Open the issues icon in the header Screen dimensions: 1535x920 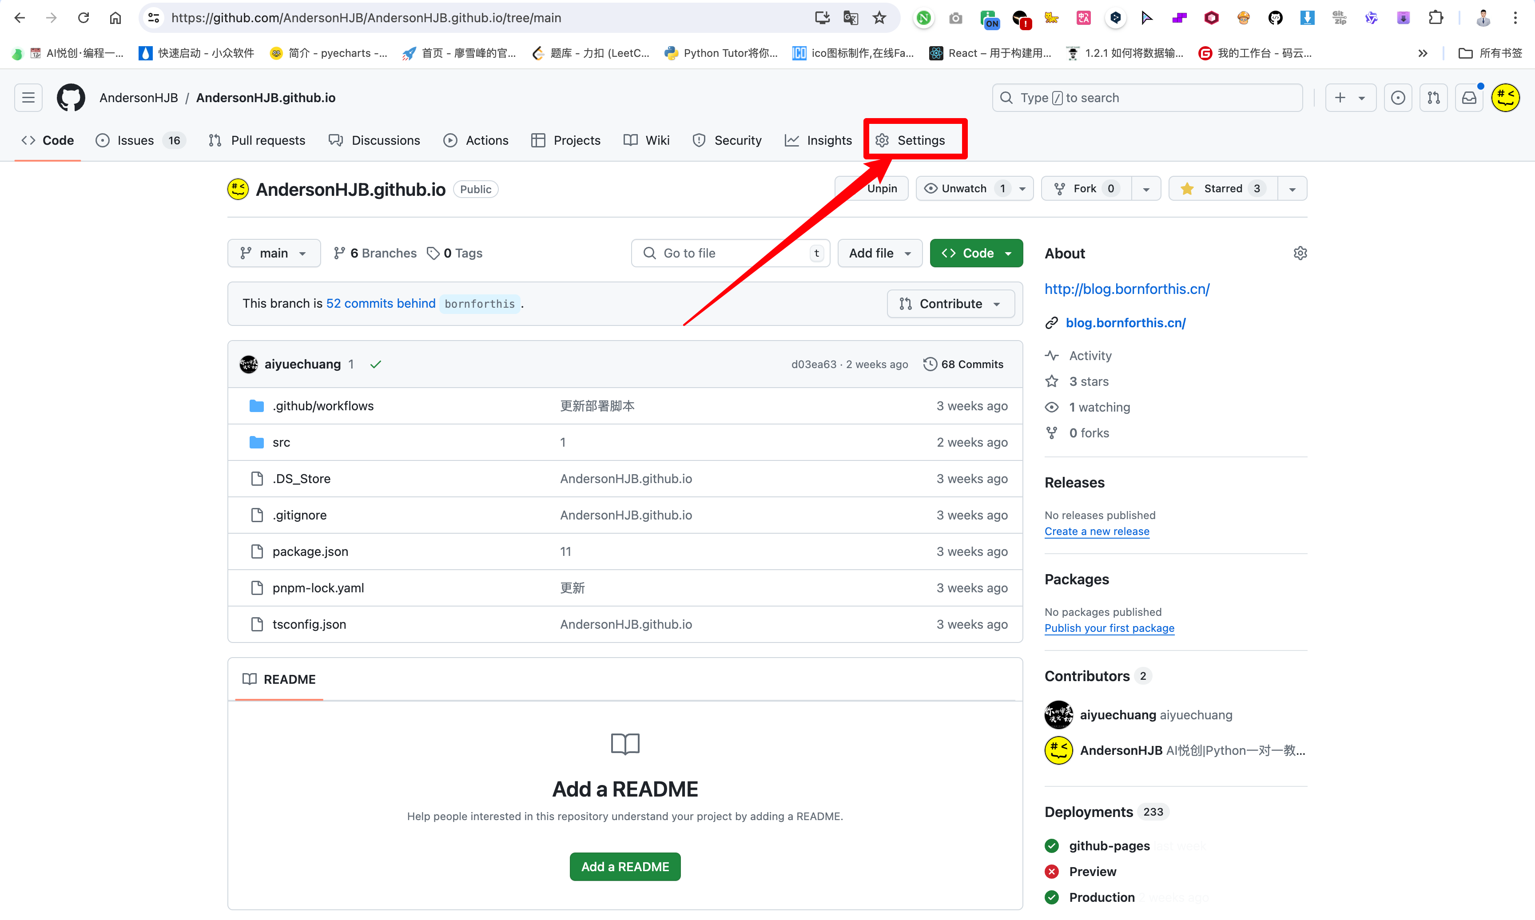1397,97
